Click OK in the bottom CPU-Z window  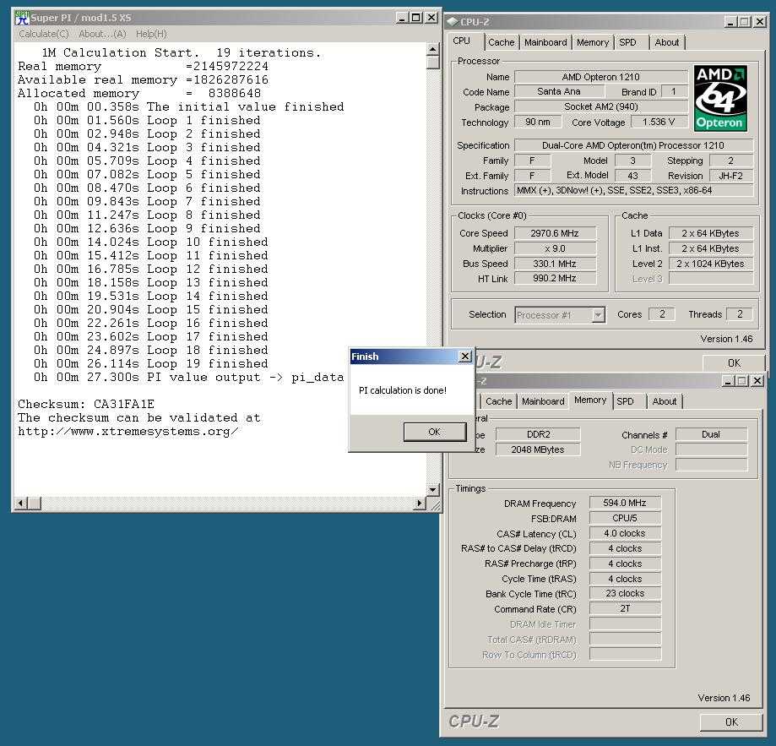tap(731, 721)
